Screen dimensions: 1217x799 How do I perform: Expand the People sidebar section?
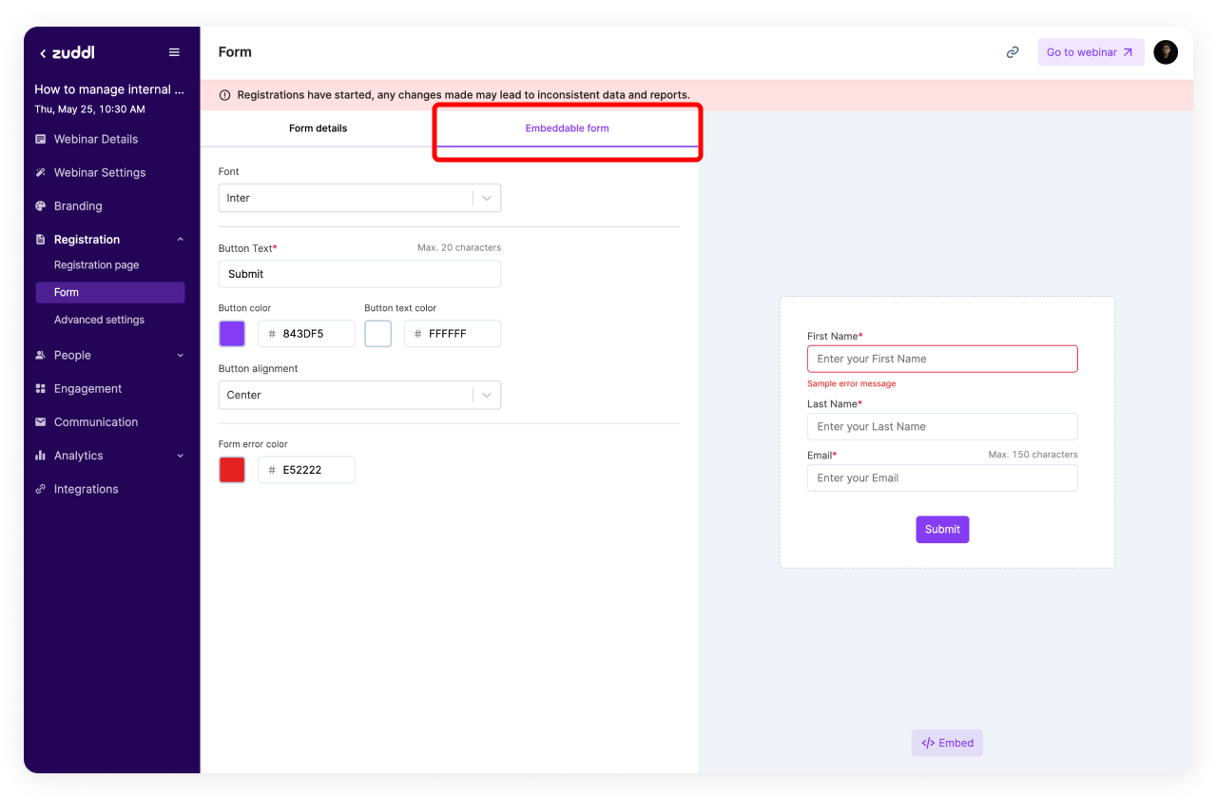click(181, 356)
